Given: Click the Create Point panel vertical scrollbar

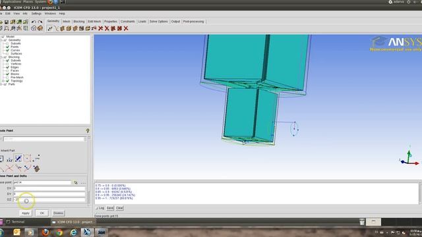Looking at the screenshot, I should (x=89, y=171).
